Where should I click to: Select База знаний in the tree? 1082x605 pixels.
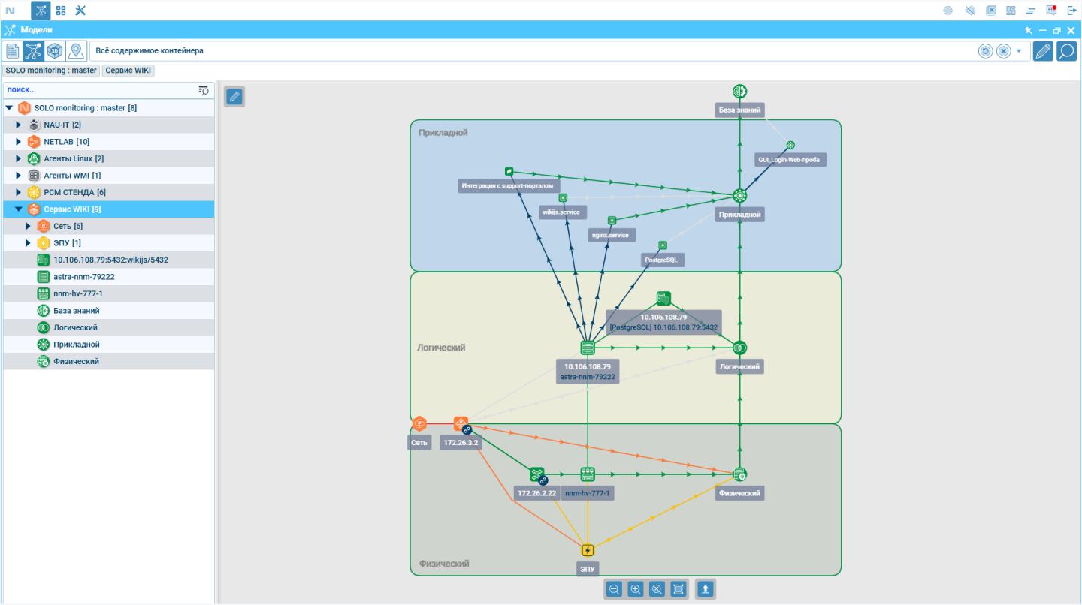tap(76, 311)
